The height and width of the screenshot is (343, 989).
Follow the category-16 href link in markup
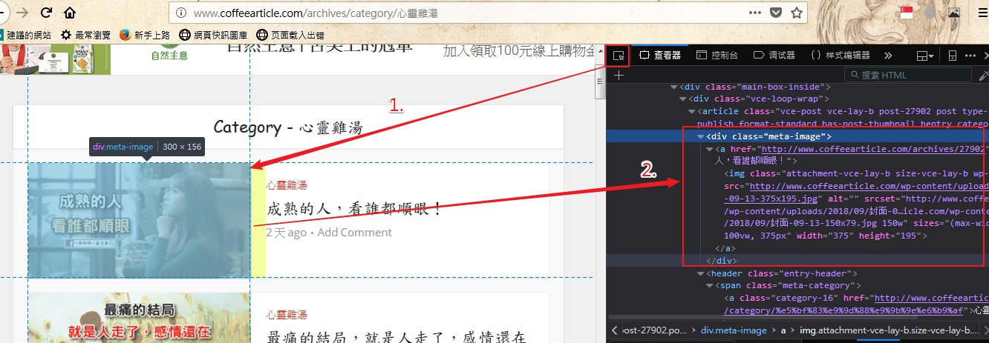pos(931,298)
